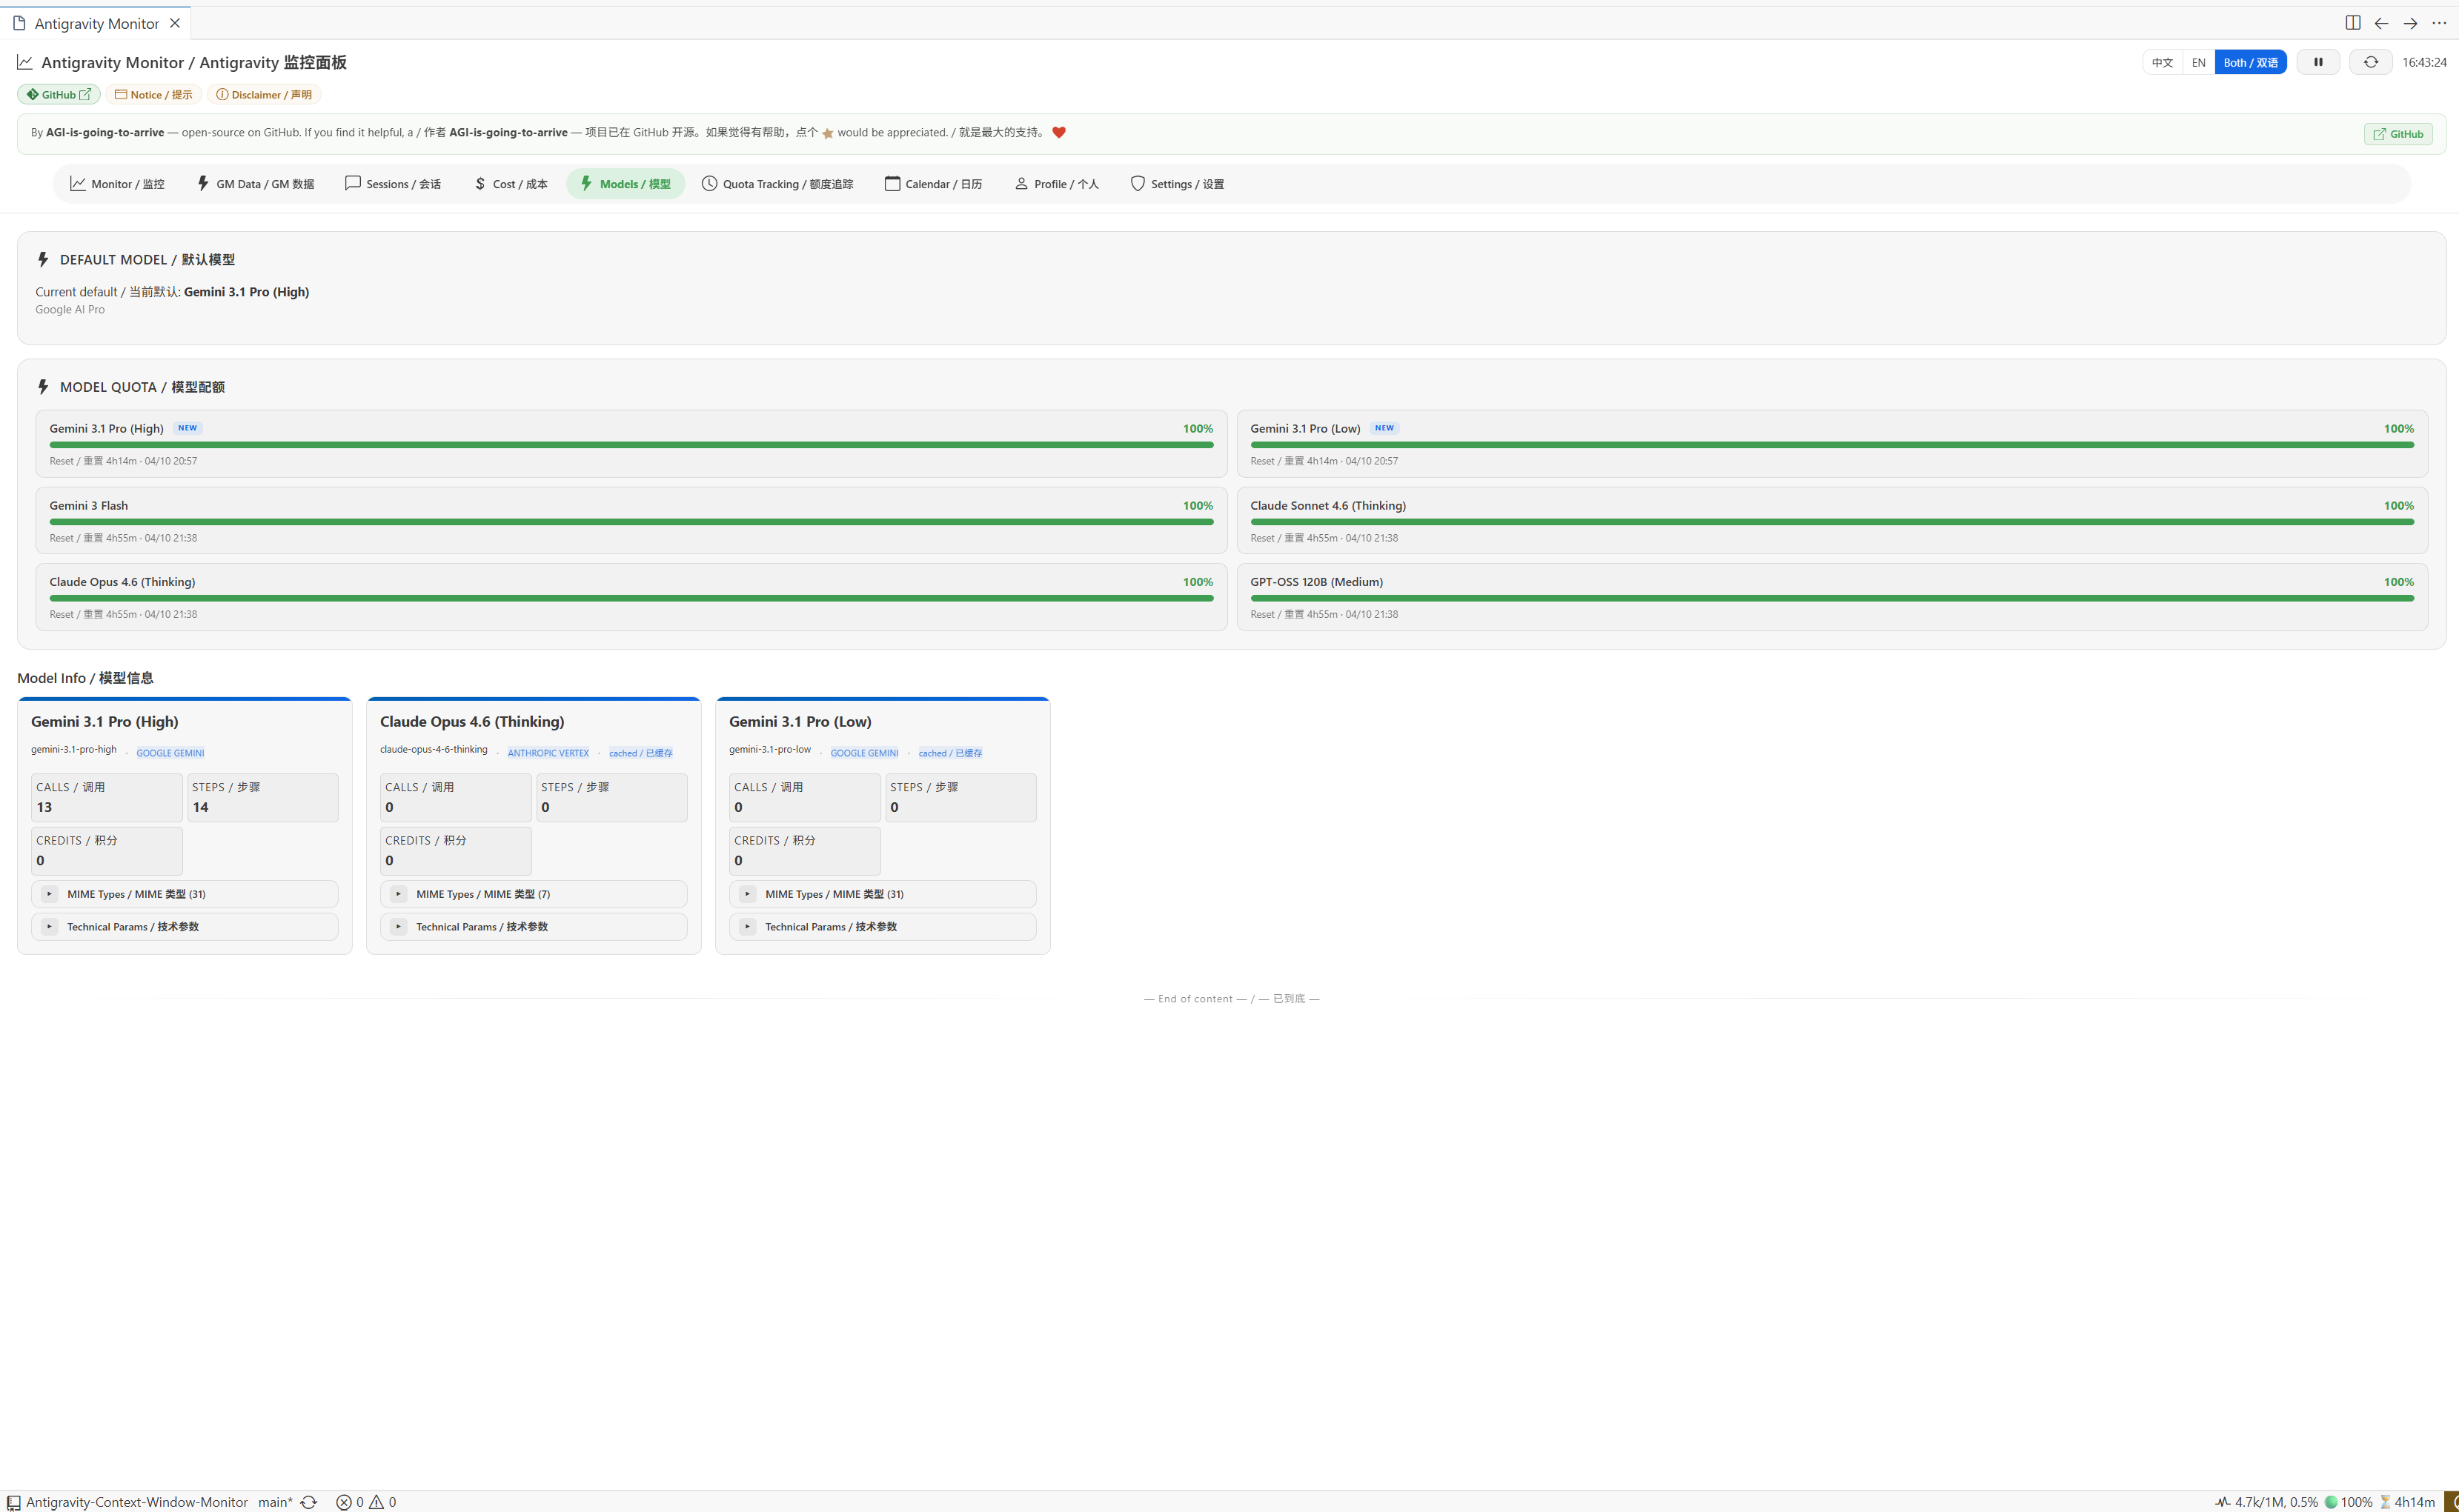2459x1512 pixels.
Task: Open the Disclaimer / 声明 badge
Action: click(x=264, y=95)
